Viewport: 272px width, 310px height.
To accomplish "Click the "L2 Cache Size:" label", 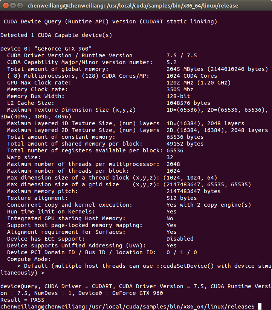I will pos(31,103).
